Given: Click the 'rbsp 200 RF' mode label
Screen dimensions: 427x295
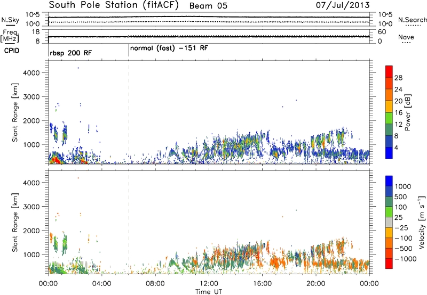Looking at the screenshot, I should tap(71, 53).
